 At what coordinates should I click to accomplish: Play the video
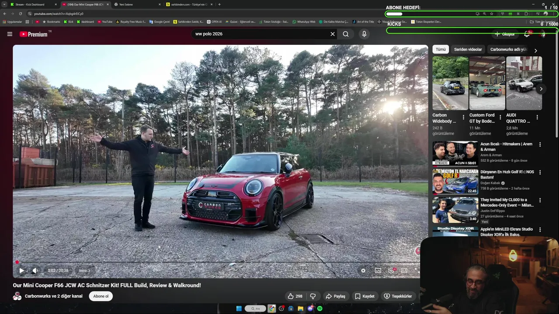click(x=21, y=270)
